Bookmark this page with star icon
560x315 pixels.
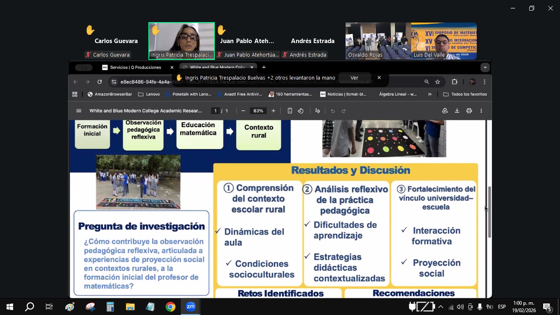tap(437, 82)
